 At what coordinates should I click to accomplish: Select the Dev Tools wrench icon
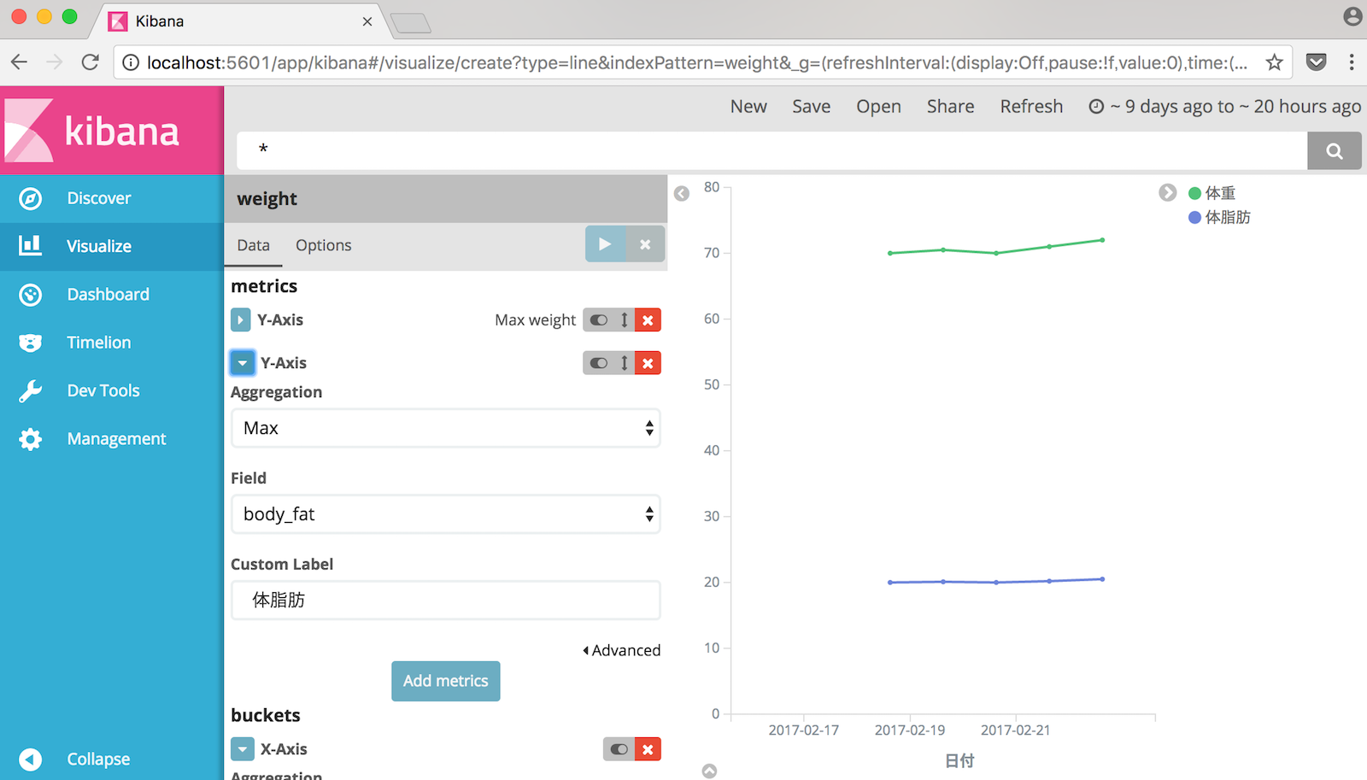point(31,390)
